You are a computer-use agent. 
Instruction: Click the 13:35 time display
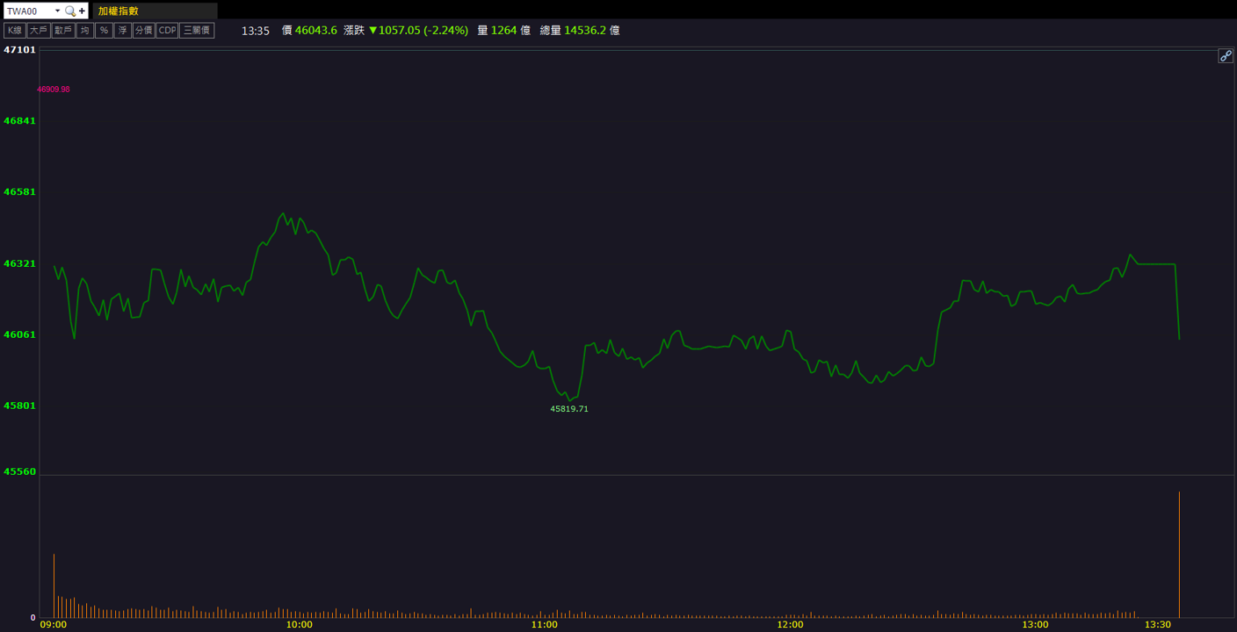255,30
